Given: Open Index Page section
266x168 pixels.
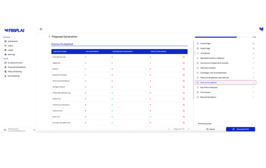Looking at the screenshot, I should pos(226,49).
